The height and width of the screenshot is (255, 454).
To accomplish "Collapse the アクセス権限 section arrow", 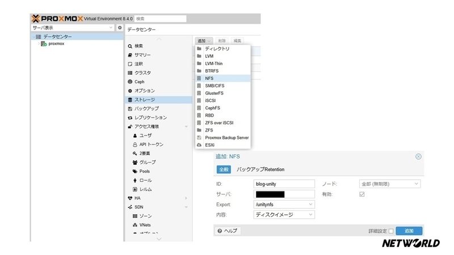I will tap(186, 126).
